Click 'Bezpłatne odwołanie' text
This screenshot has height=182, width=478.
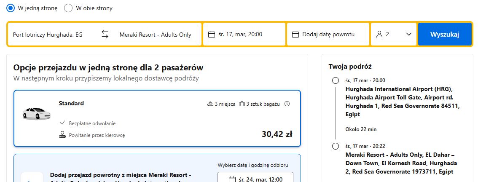(x=92, y=123)
